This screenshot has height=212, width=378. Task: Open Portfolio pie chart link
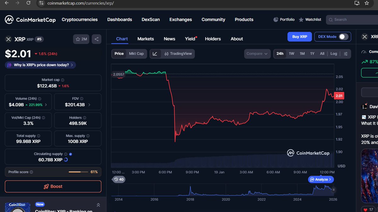(x=284, y=19)
